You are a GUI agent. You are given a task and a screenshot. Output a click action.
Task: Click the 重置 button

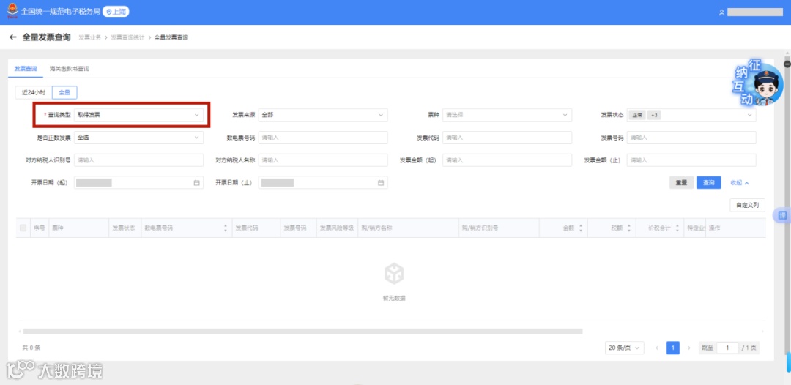click(682, 183)
